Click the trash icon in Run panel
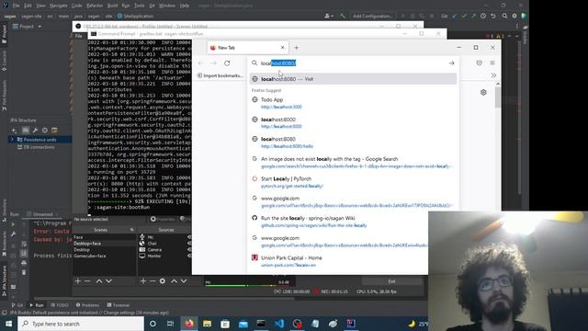Screen dimensions: 588x331 pyautogui.click(x=24, y=272)
